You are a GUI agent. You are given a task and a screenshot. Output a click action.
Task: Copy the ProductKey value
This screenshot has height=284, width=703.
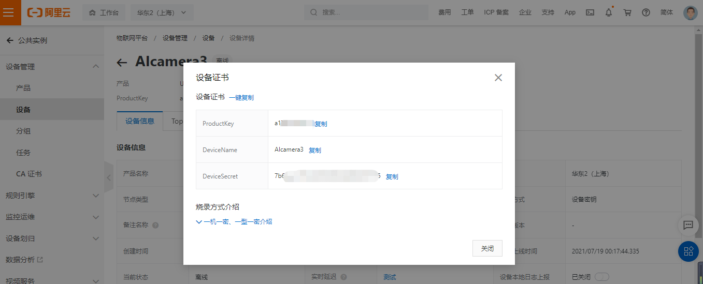pyautogui.click(x=321, y=124)
